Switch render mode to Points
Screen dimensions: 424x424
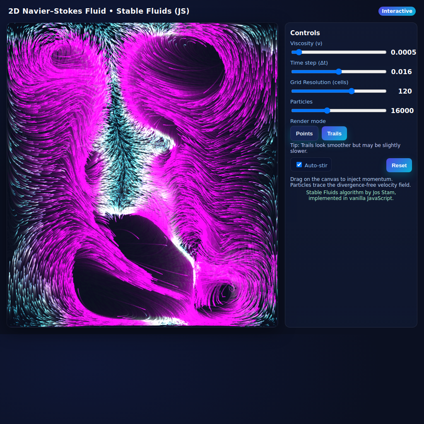click(304, 133)
